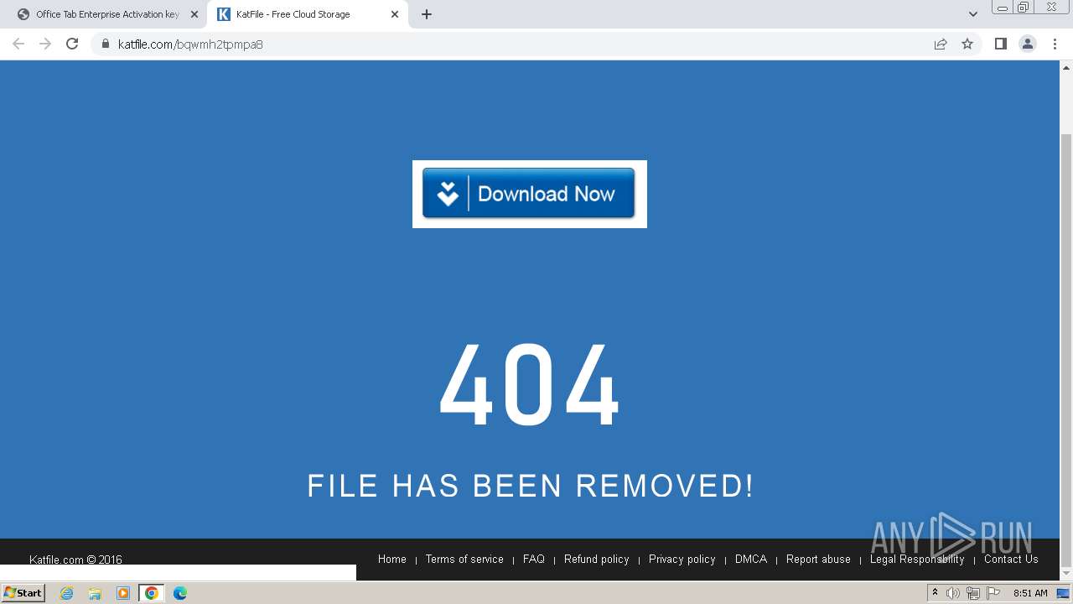
Task: Click the 8:51 AM clock
Action: [1030, 593]
